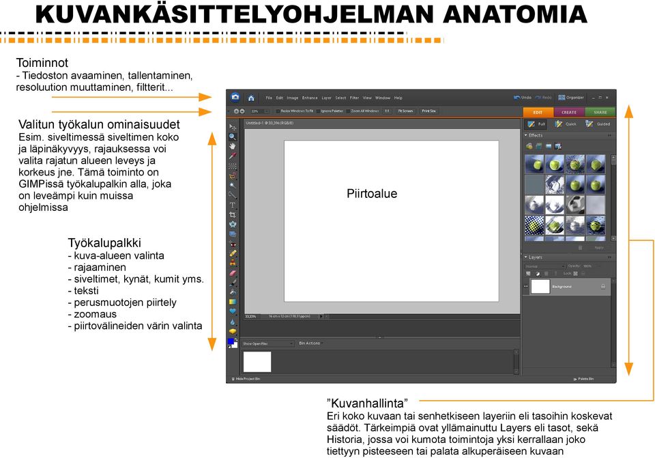Image resolution: width=655 pixels, height=458 pixels.
Task: Open the Effects panel More menu arrows
Action: tap(609, 135)
